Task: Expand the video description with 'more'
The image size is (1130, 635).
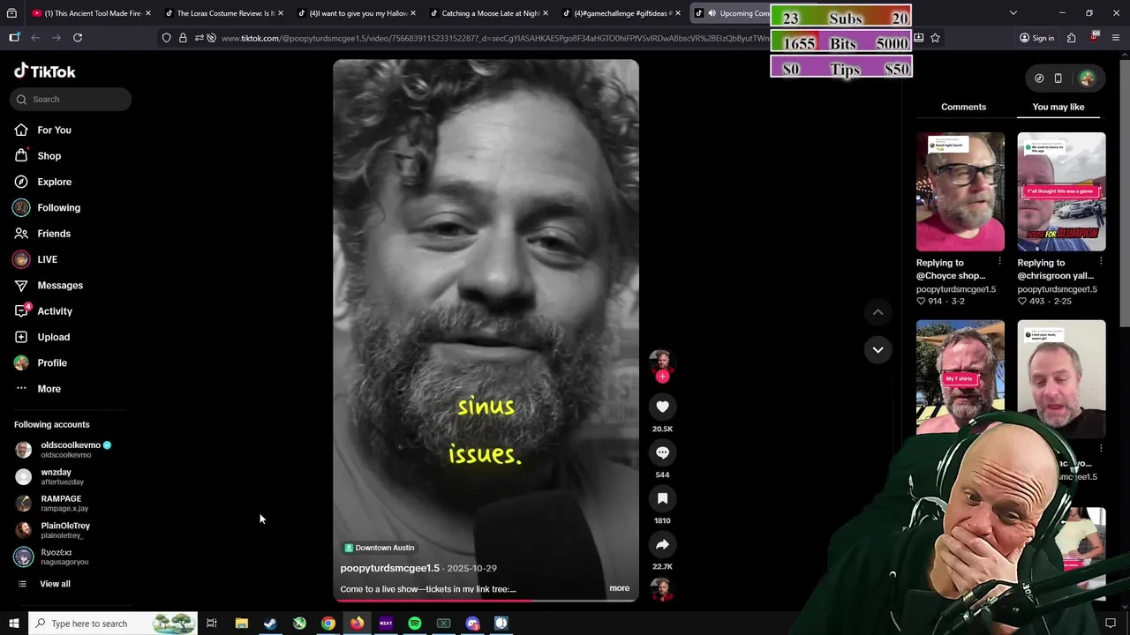Action: [619, 588]
